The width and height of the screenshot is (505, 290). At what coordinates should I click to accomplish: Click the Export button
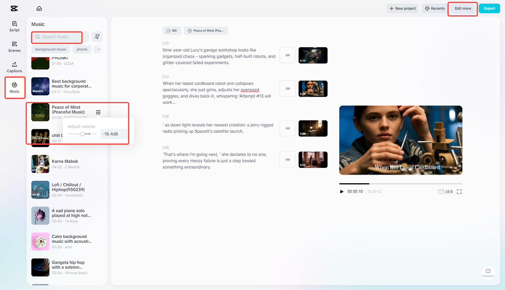click(489, 8)
